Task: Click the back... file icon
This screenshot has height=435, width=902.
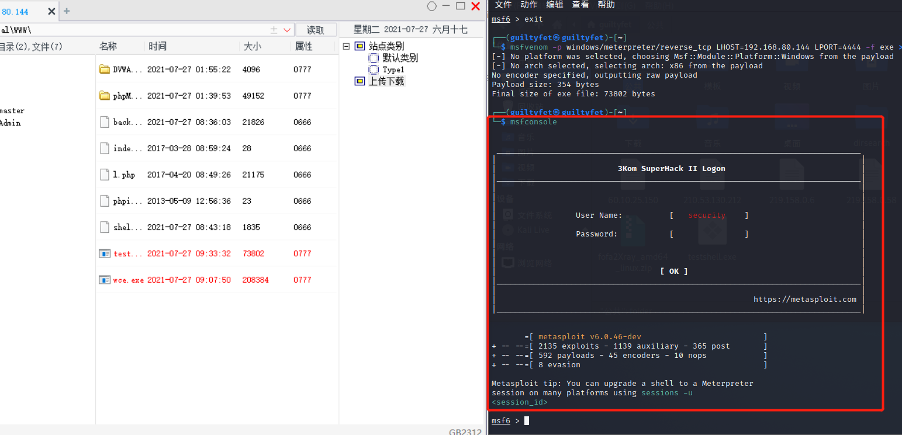Action: coord(105,122)
